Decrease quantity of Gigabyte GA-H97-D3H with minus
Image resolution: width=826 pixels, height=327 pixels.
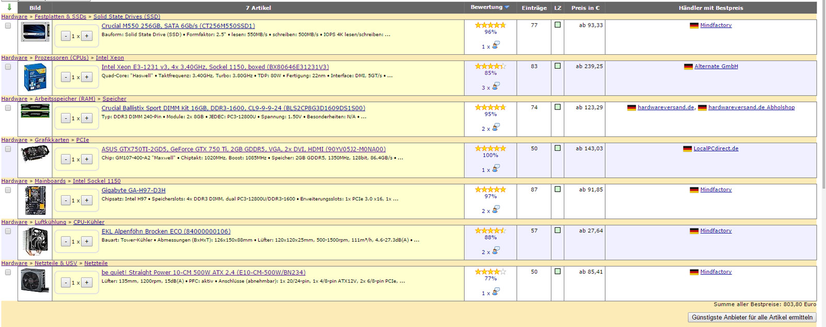[66, 200]
